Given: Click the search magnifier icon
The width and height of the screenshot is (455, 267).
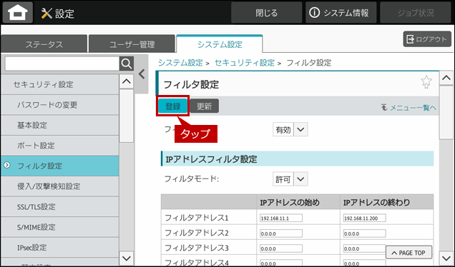Looking at the screenshot, I should (127, 64).
